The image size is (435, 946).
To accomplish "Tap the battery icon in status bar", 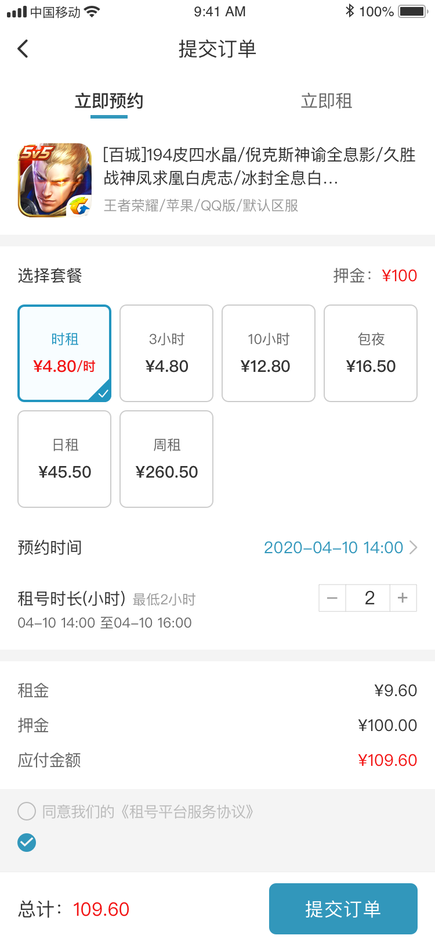I will pyautogui.click(x=413, y=12).
